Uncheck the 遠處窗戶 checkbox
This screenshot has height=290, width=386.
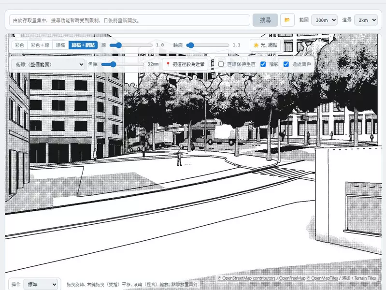point(286,64)
